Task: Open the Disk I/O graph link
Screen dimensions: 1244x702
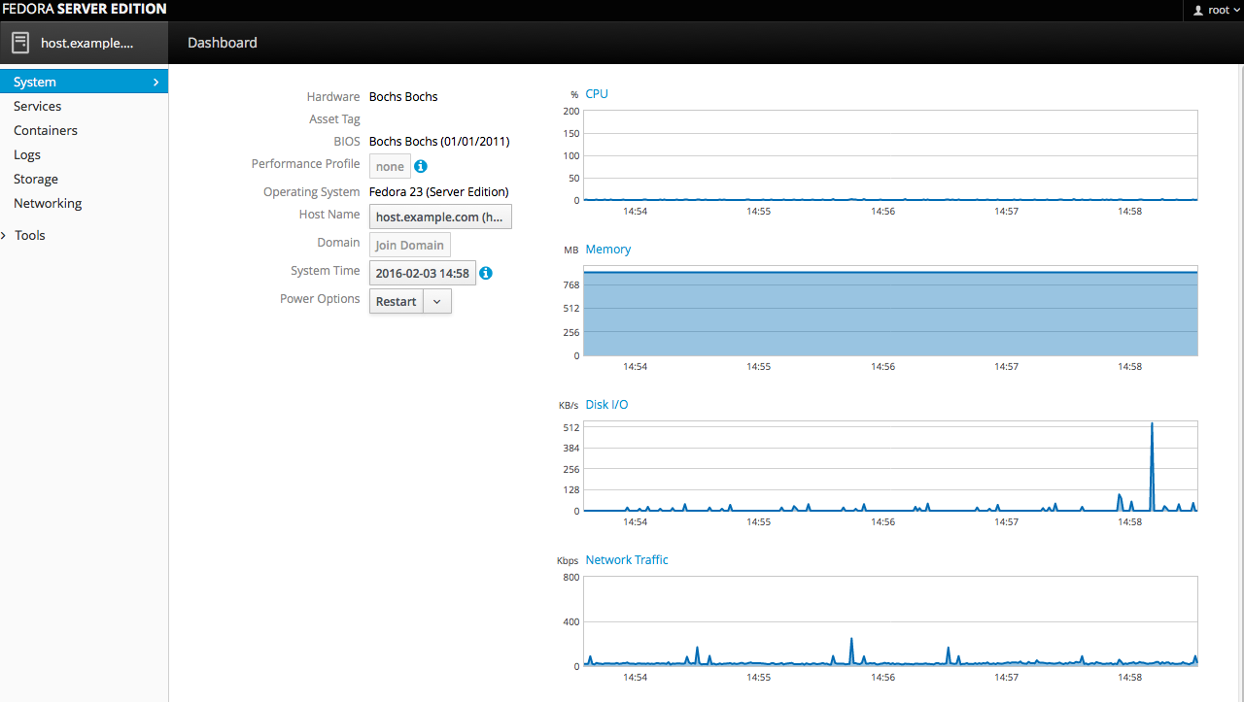Action: (606, 404)
